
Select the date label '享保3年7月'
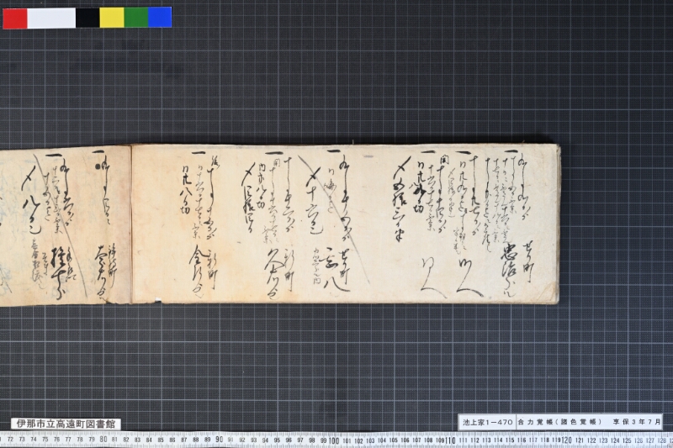(637, 422)
